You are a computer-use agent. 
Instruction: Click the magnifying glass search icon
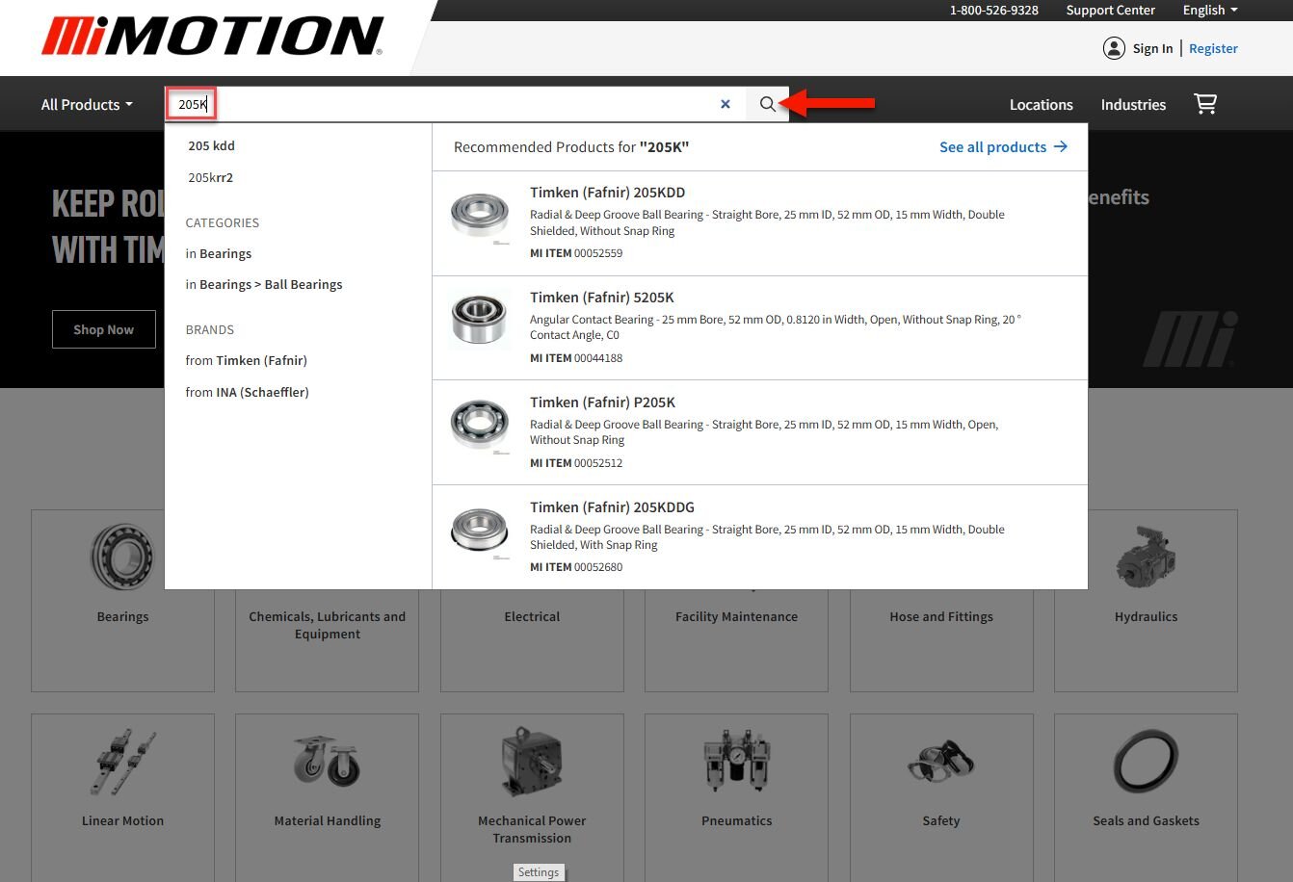click(767, 104)
